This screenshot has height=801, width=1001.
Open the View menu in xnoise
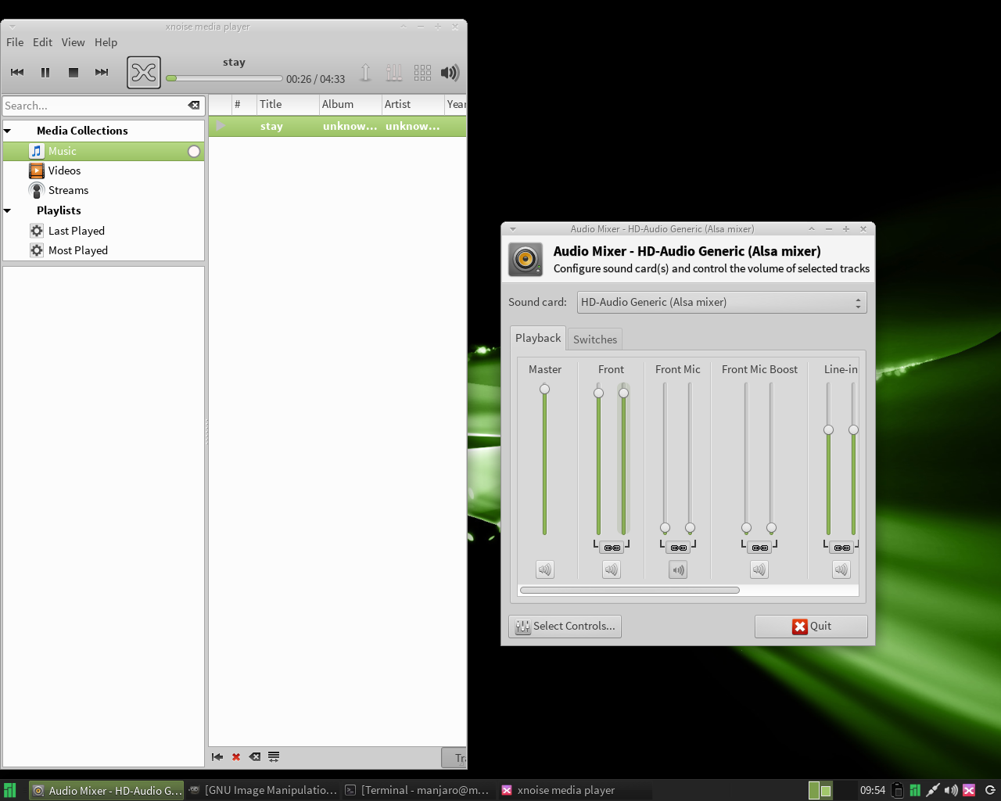click(x=74, y=42)
